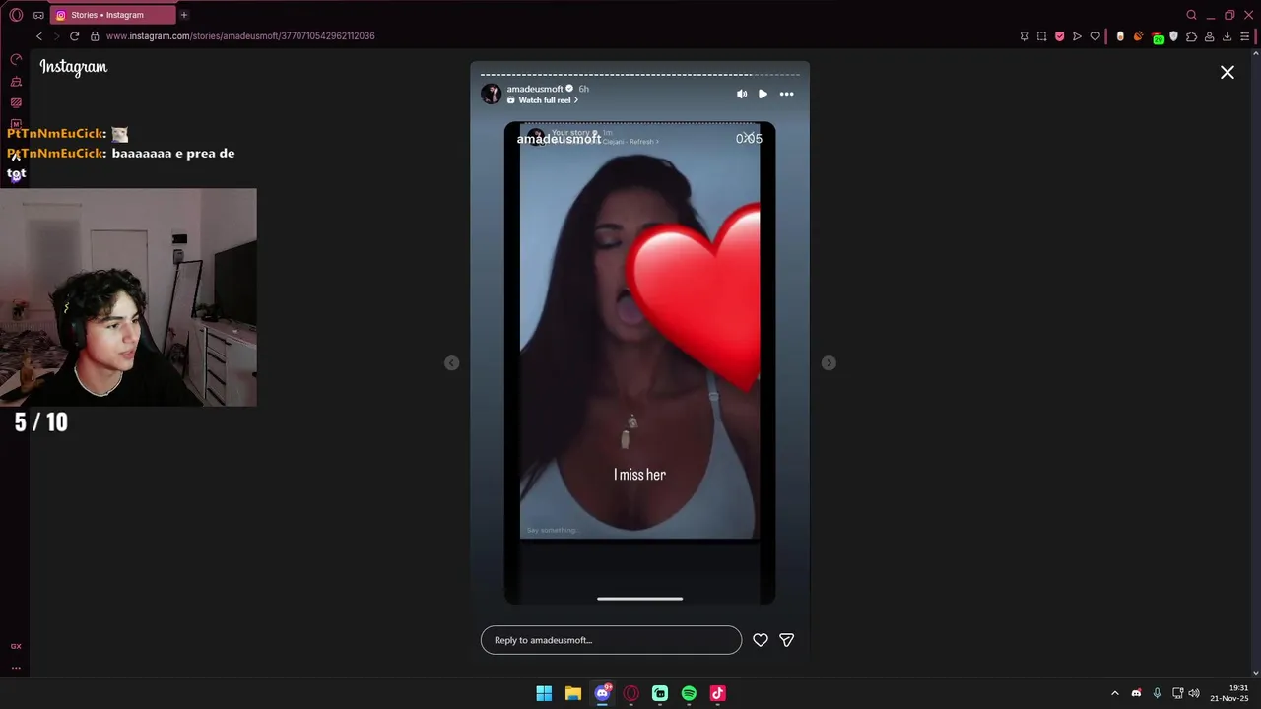Open the story three-dot options menu
The image size is (1261, 709).
(786, 94)
